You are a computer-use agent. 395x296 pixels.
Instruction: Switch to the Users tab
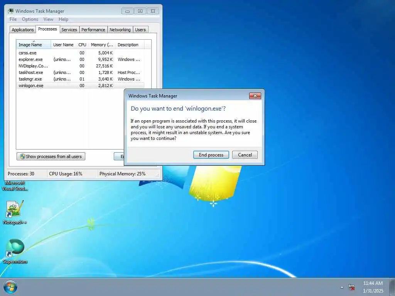[140, 29]
